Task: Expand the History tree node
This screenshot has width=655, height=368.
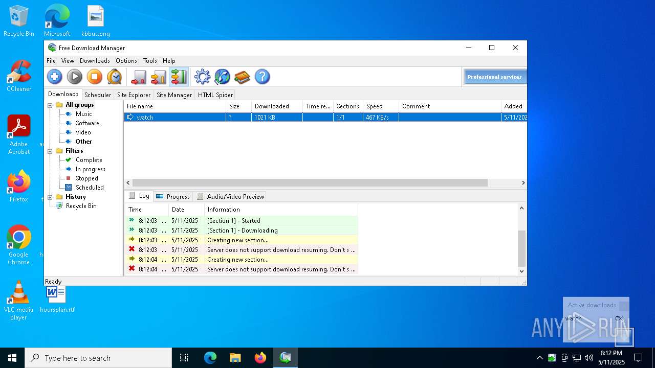Action: pyautogui.click(x=50, y=197)
